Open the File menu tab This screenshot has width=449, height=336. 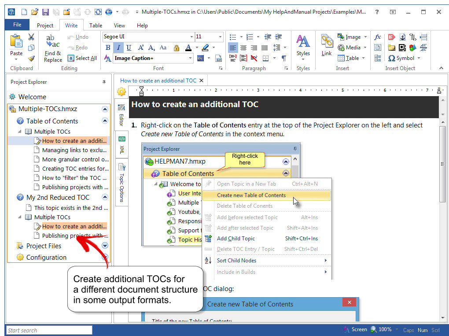tap(17, 25)
